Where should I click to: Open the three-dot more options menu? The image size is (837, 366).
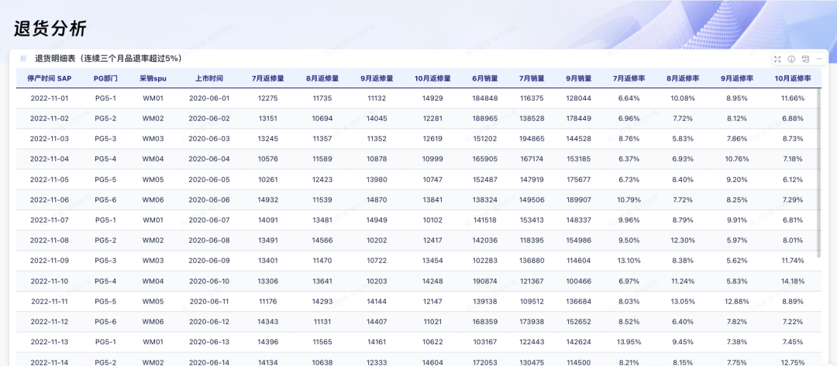tap(819, 59)
